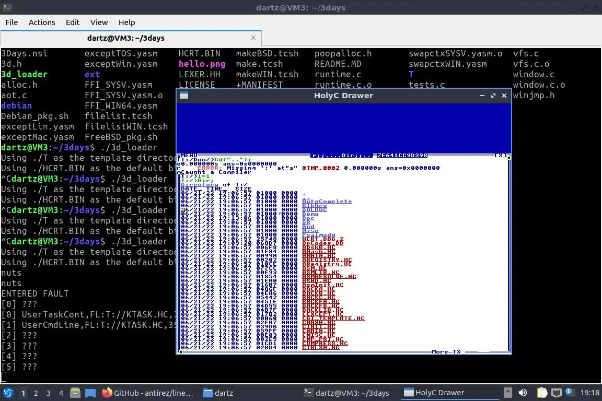The width and height of the screenshot is (602, 401).
Task: Switch to workspace 4
Action: (x=61, y=393)
